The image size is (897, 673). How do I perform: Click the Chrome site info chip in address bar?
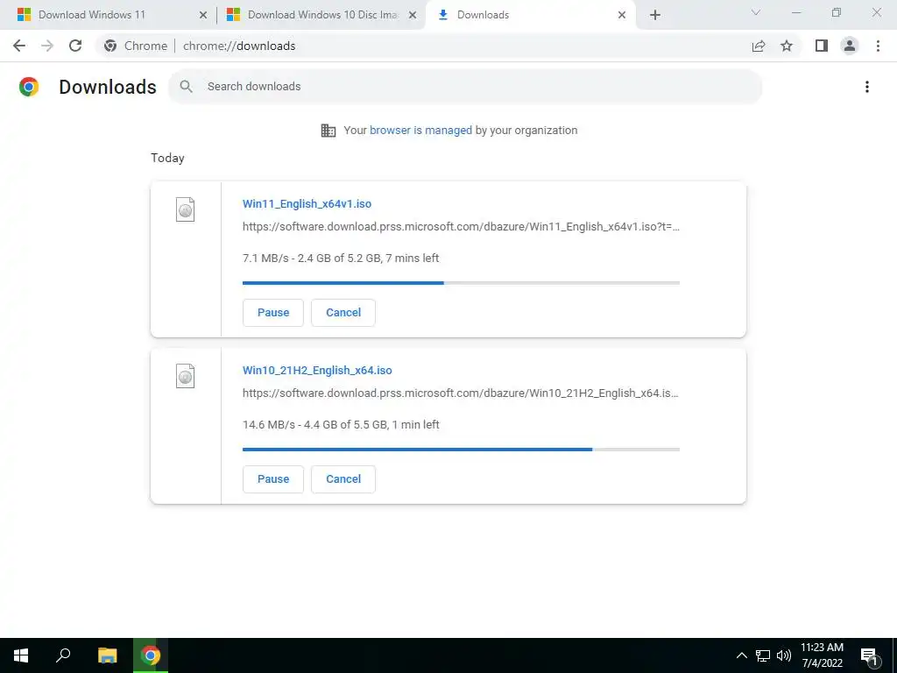136,46
